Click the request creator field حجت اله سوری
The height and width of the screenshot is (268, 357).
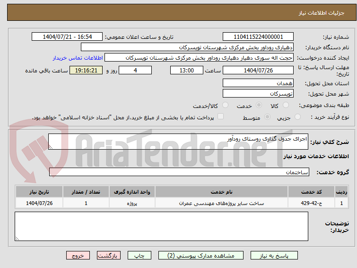[x=199, y=58]
